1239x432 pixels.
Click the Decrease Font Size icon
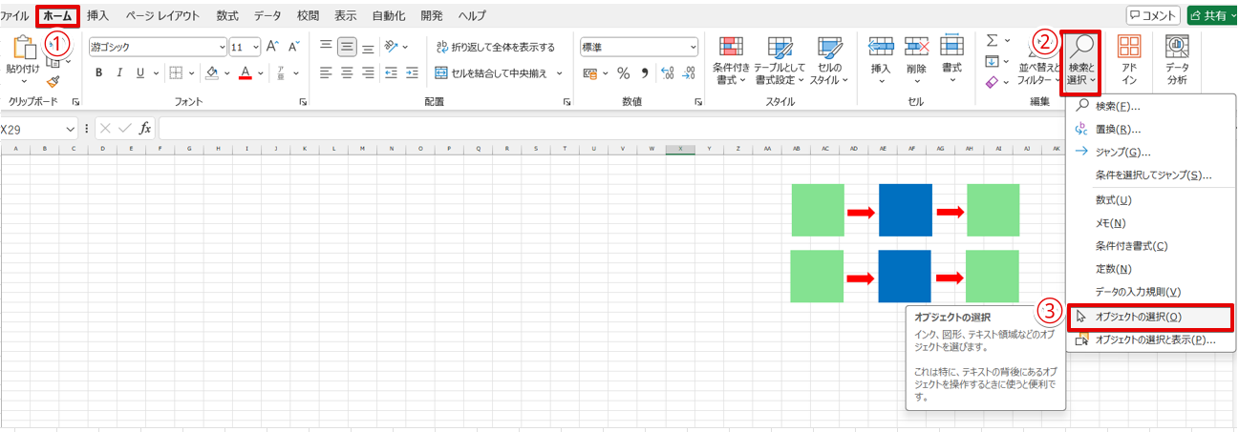coord(294,46)
